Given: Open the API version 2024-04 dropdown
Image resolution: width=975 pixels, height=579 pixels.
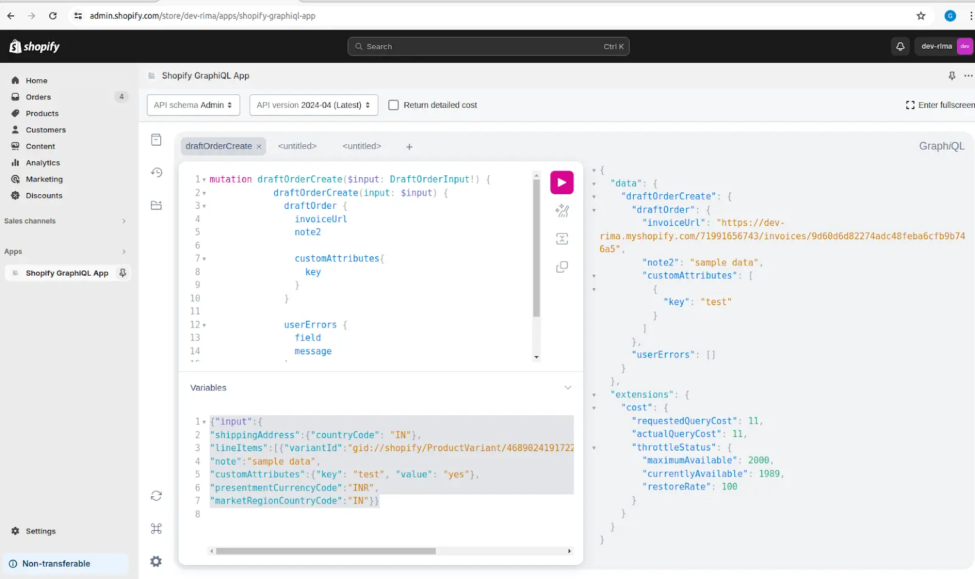Looking at the screenshot, I should (x=313, y=105).
